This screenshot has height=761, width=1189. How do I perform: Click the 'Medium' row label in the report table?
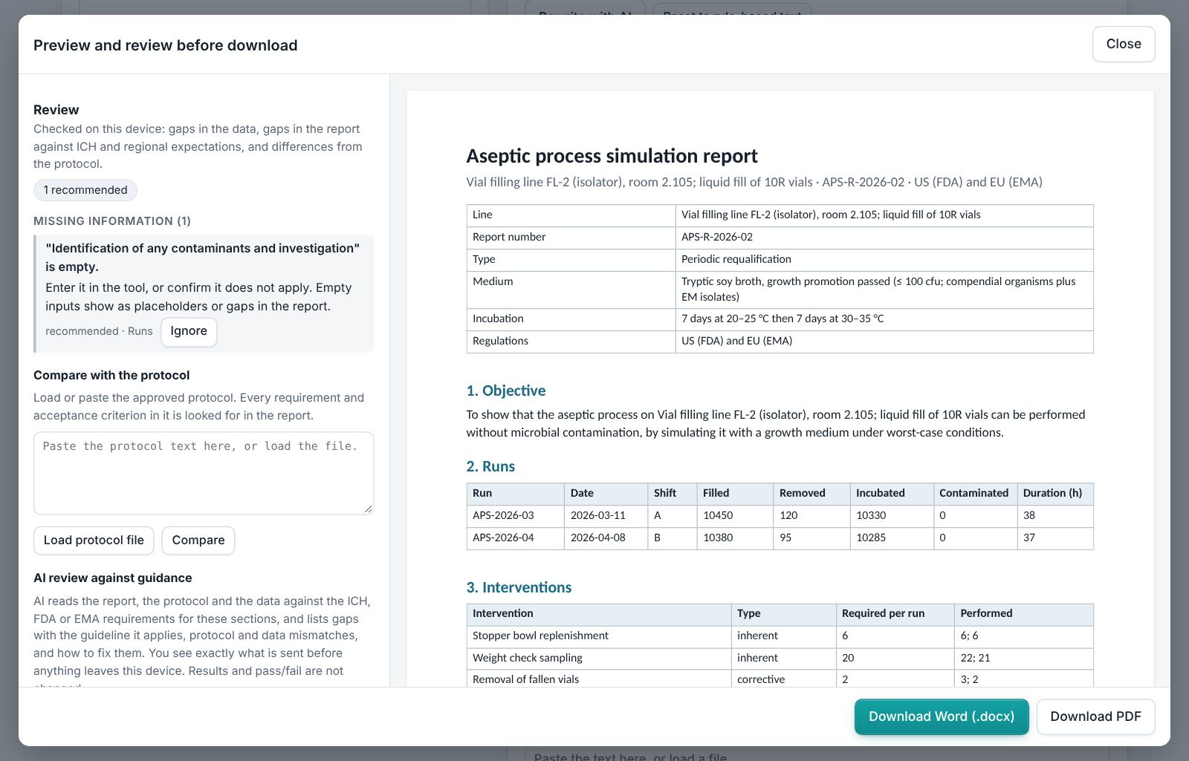(571, 290)
